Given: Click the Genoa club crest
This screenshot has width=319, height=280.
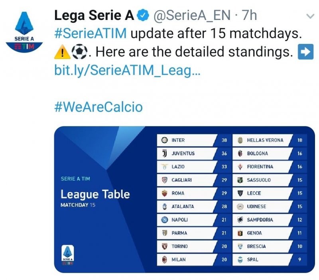Looking at the screenshot, I should click(240, 233).
